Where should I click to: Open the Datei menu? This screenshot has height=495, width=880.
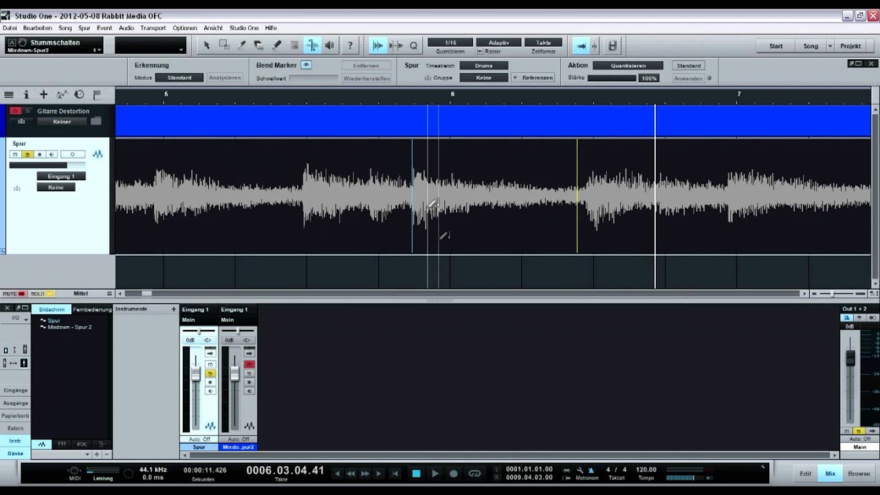click(10, 28)
